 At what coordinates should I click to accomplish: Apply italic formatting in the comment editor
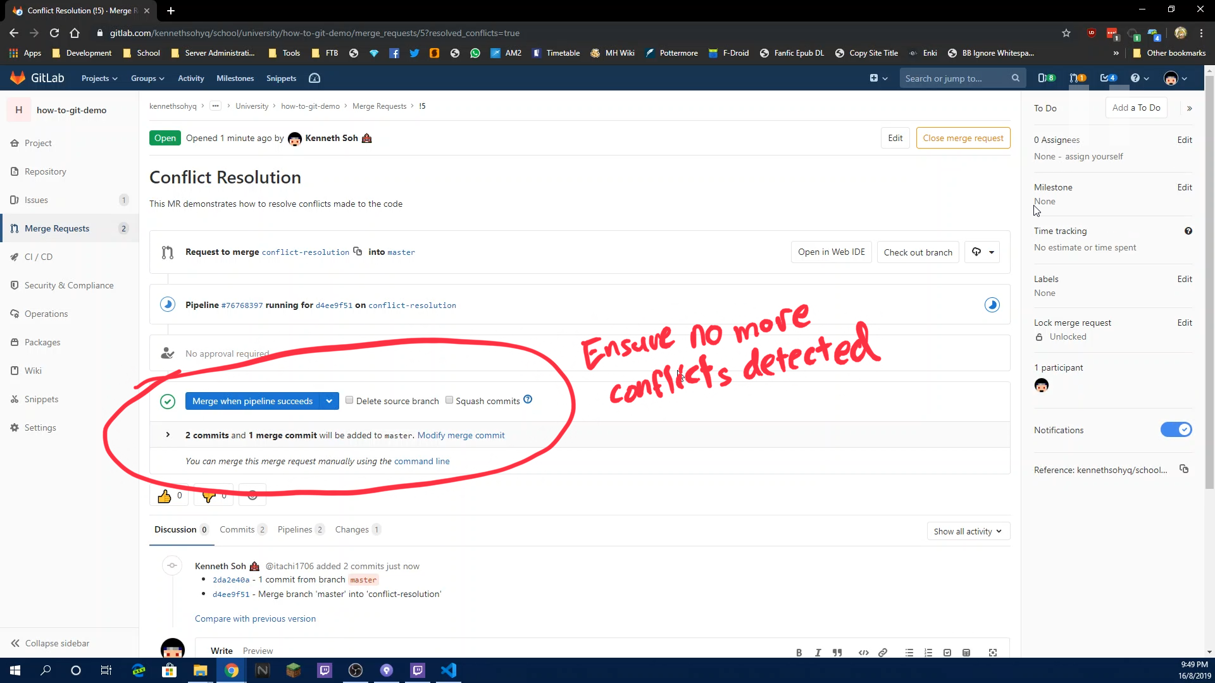click(817, 652)
